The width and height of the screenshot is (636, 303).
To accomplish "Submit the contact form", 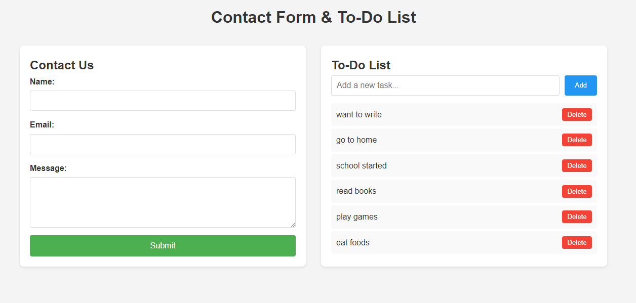I will (163, 246).
